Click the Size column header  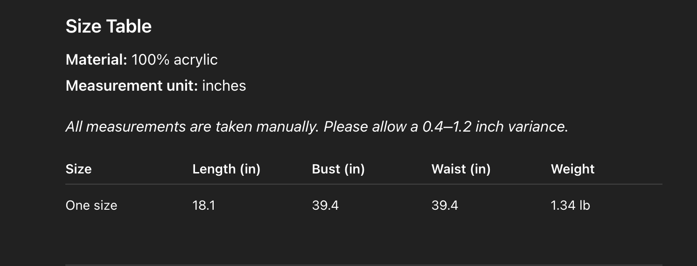click(x=78, y=169)
